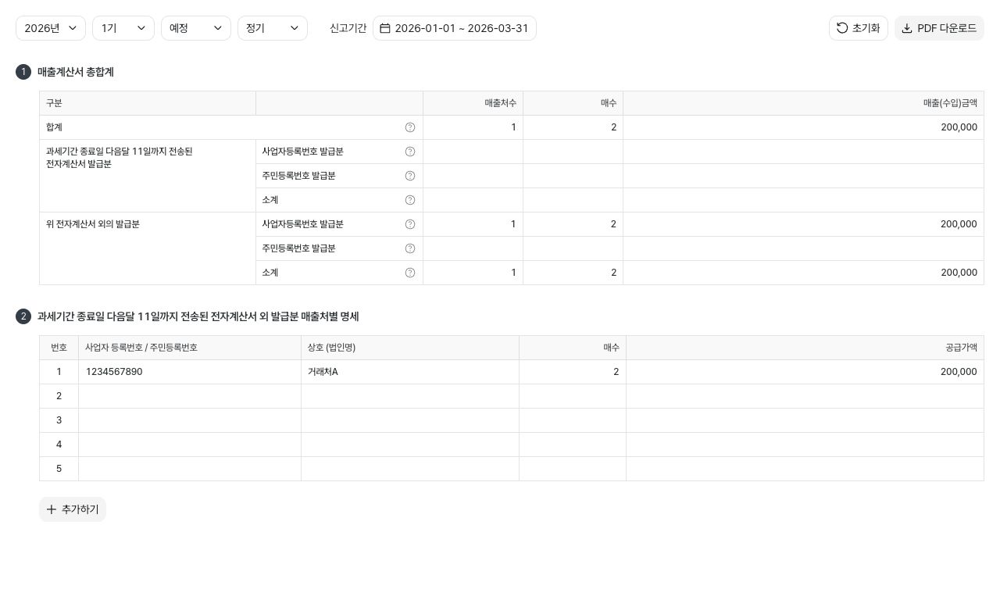Click the section 2 매출처별 명세 heading
The width and height of the screenshot is (1000, 600).
(x=198, y=316)
